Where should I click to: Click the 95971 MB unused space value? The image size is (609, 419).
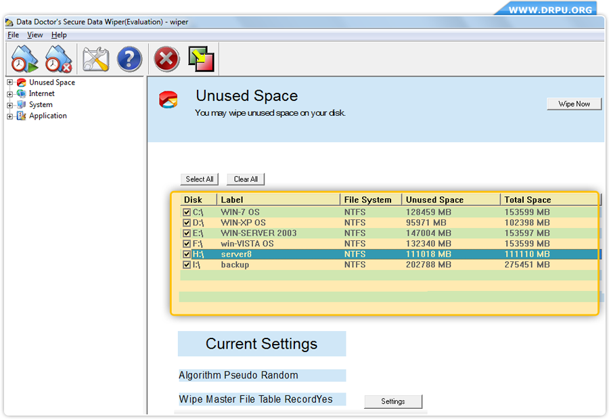tap(426, 223)
